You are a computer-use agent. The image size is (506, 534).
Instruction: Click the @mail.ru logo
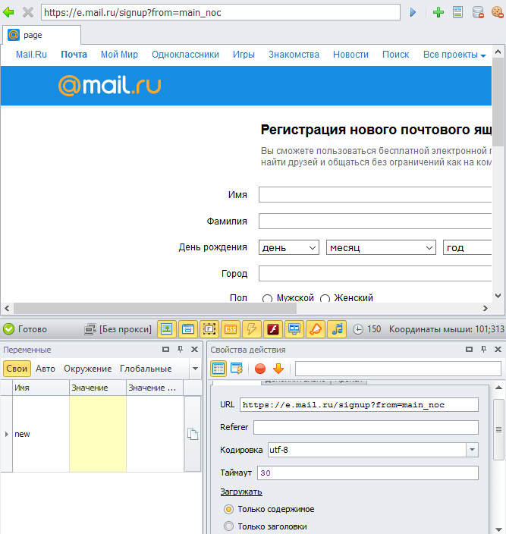pyautogui.click(x=110, y=86)
